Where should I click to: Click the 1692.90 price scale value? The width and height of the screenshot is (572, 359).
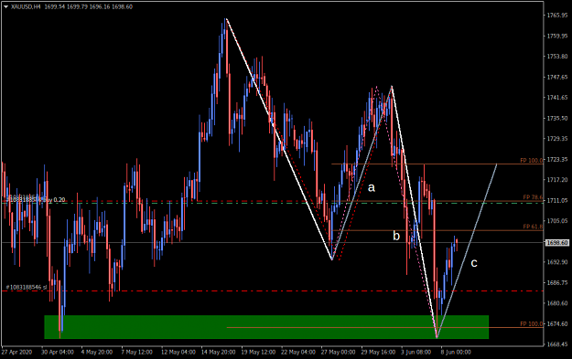coord(557,262)
